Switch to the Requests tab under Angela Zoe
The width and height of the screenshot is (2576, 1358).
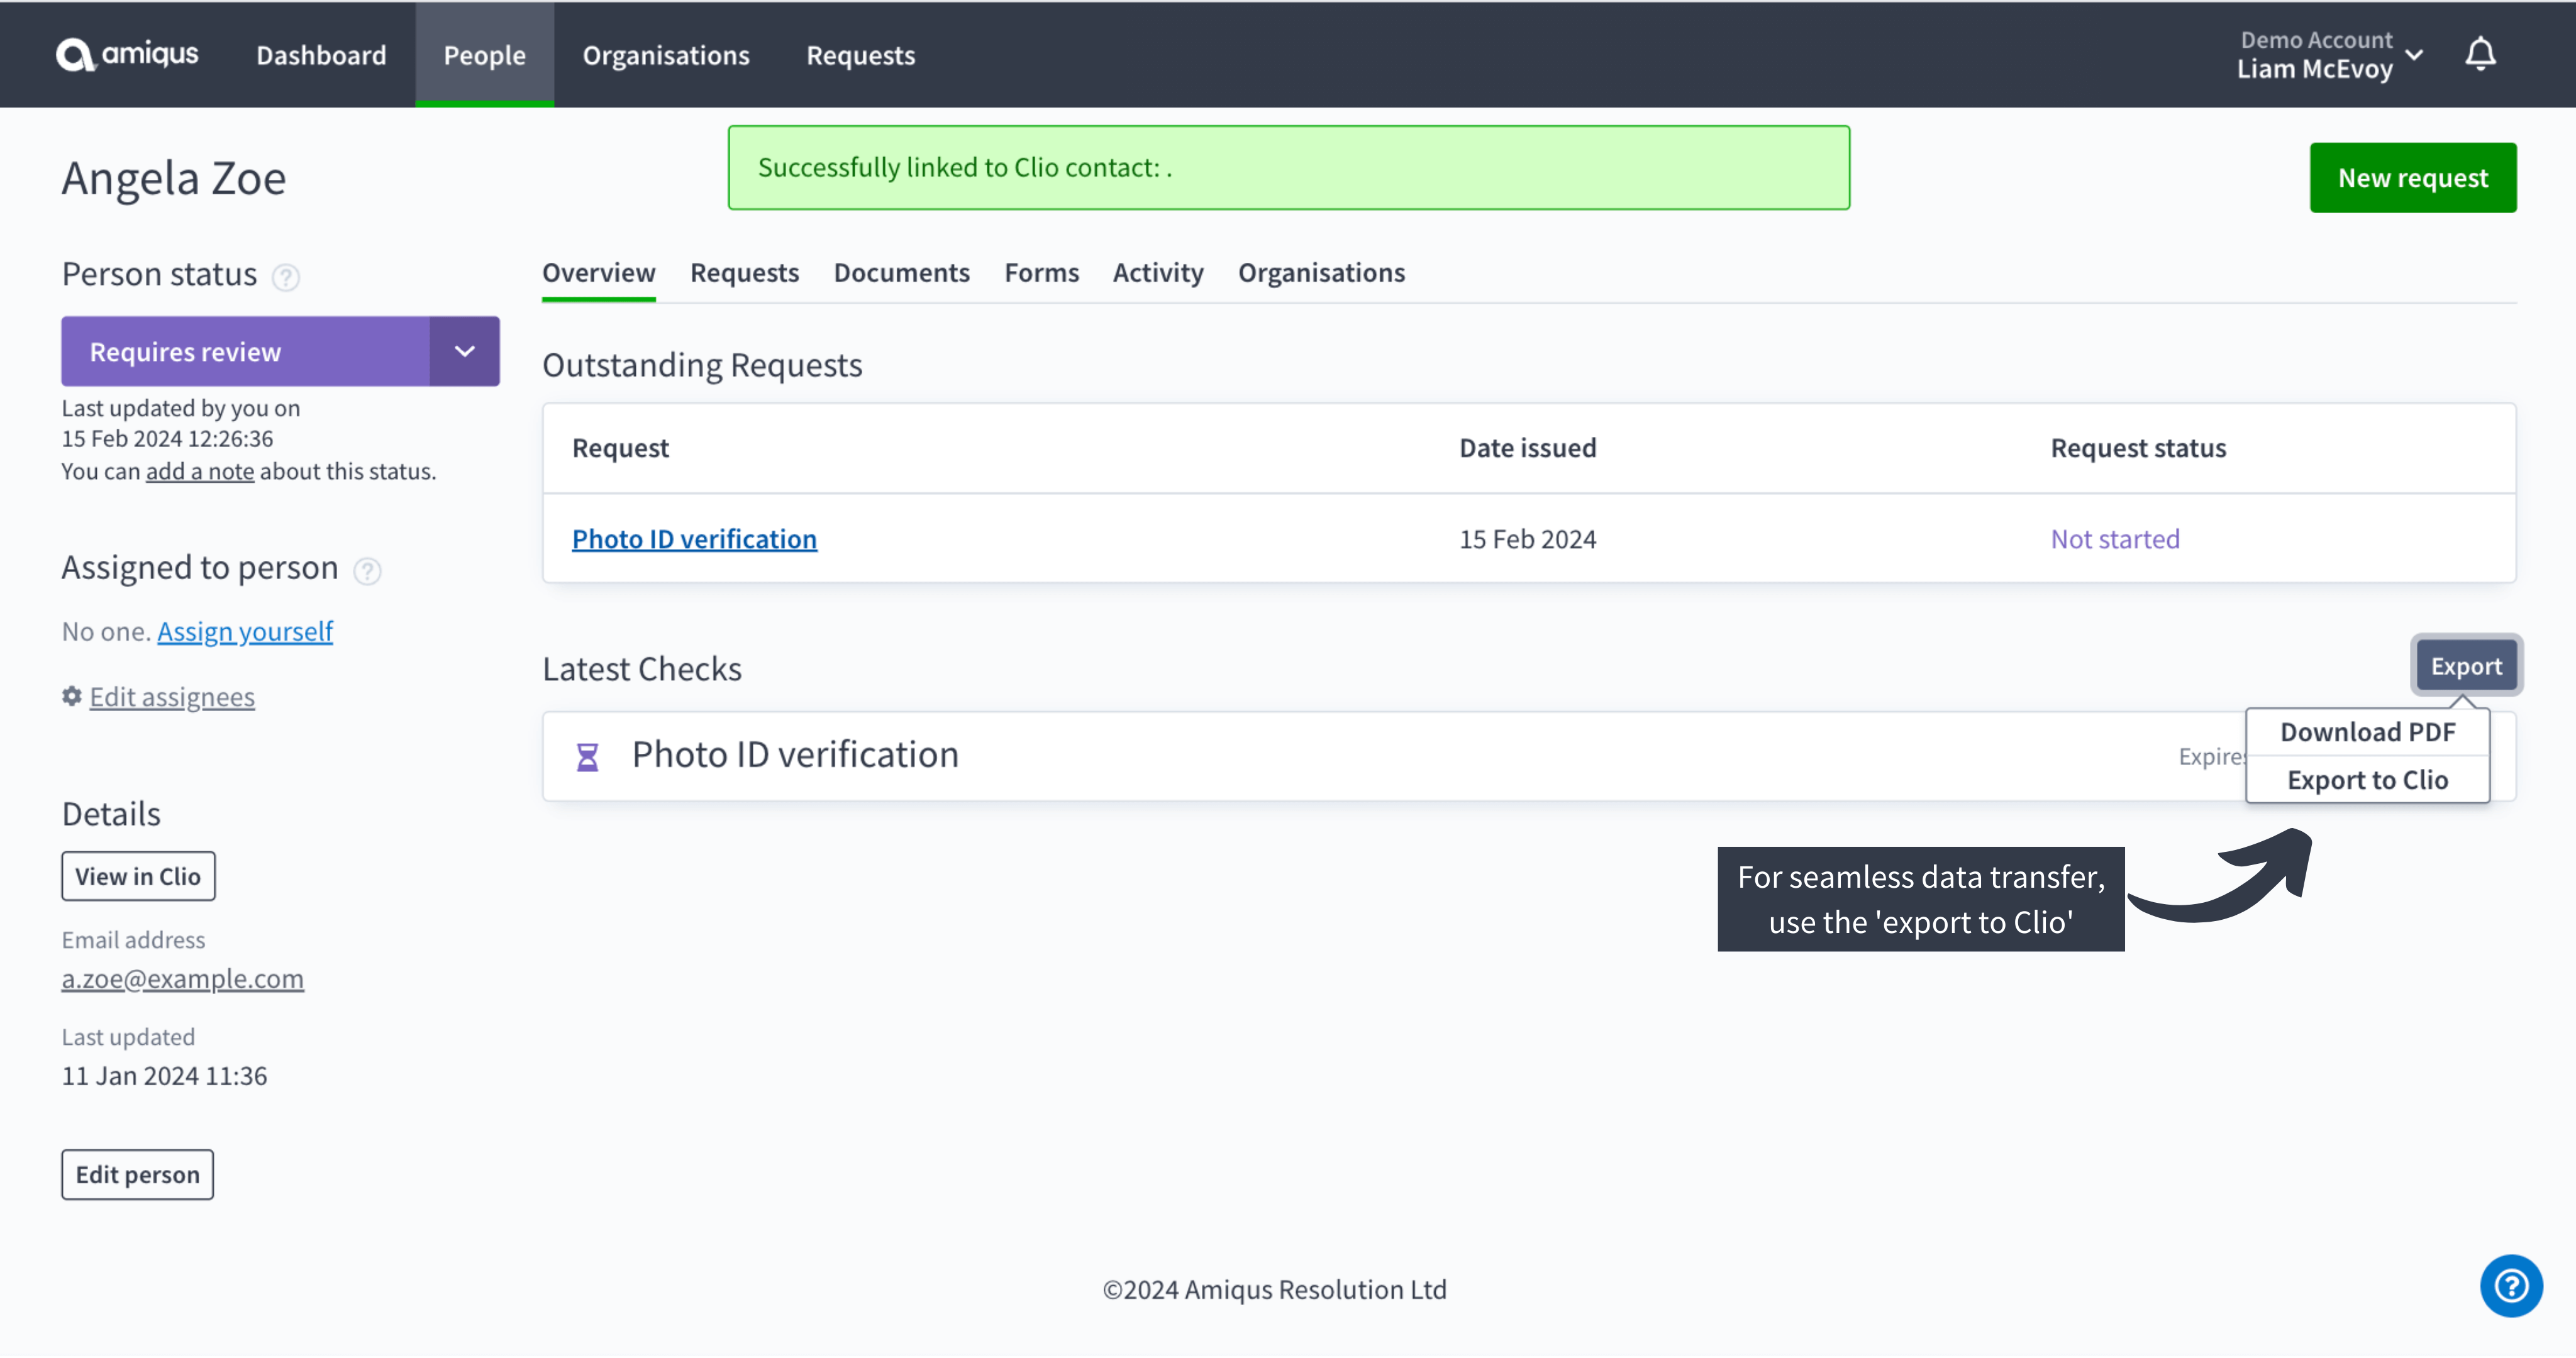(x=745, y=273)
